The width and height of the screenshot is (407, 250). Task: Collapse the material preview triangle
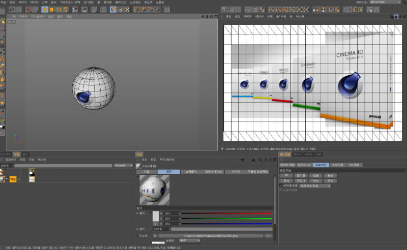click(137, 176)
